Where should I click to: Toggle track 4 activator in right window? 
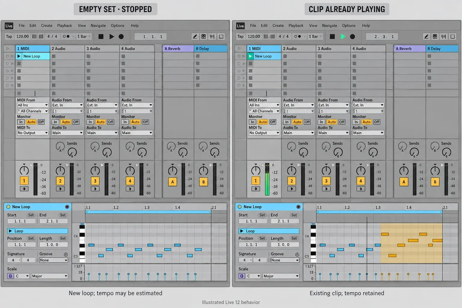[x=361, y=181]
